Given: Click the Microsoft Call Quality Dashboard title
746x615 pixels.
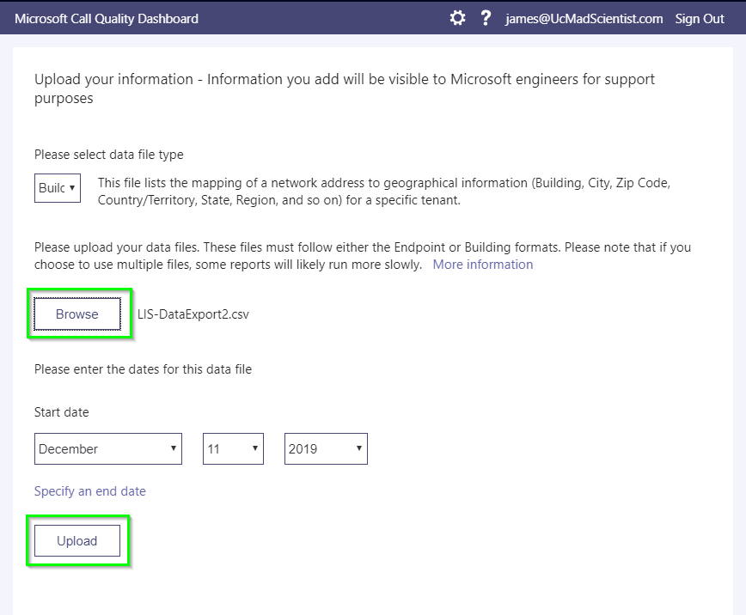Looking at the screenshot, I should coord(107,19).
